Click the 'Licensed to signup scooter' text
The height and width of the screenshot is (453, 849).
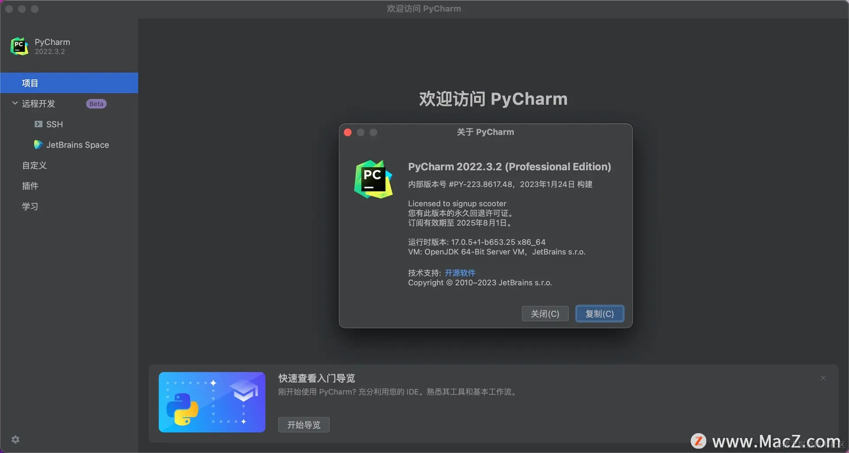click(457, 204)
